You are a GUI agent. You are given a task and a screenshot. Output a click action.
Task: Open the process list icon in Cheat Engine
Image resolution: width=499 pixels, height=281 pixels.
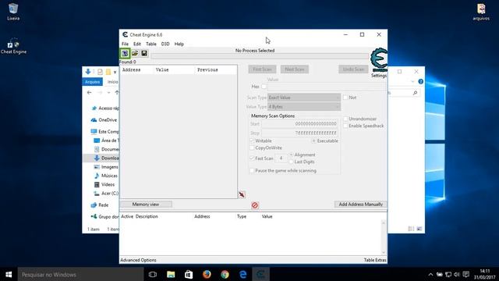(x=125, y=53)
